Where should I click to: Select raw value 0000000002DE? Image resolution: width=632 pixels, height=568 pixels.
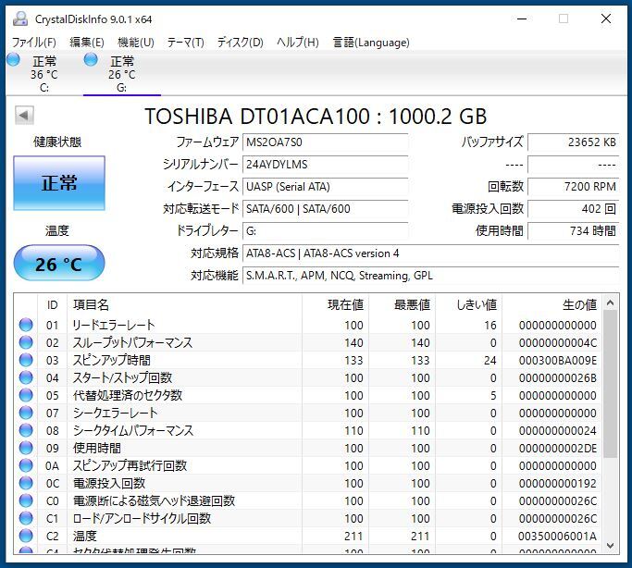tap(557, 449)
